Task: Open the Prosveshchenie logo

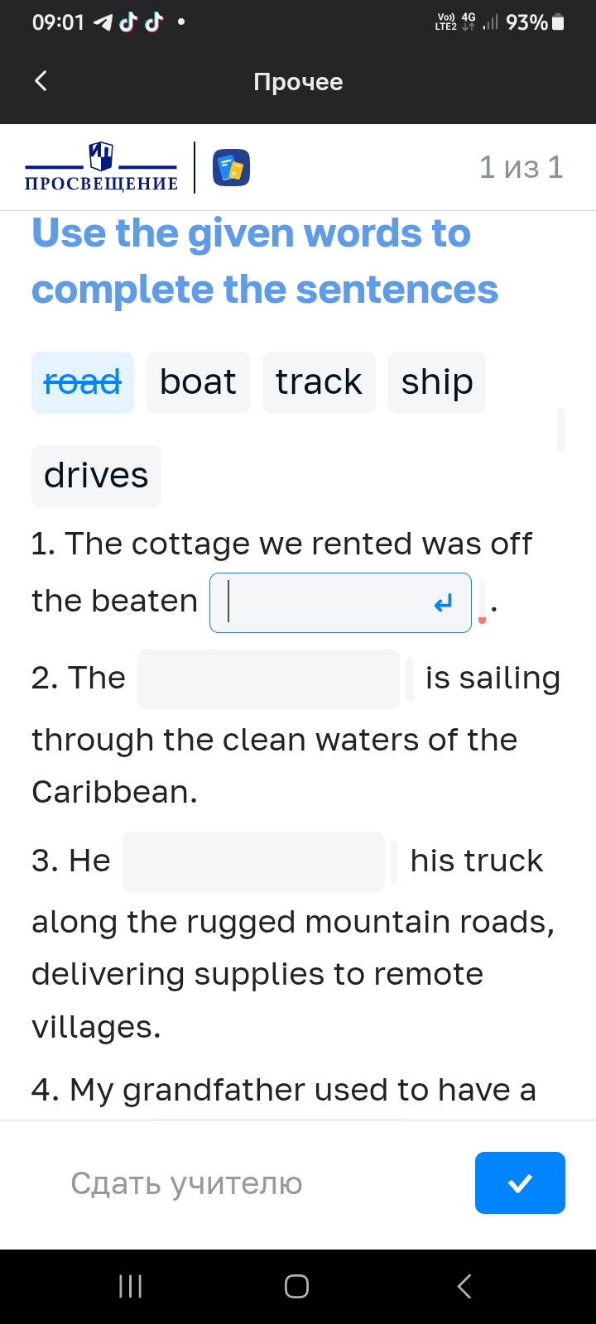Action: [x=101, y=167]
